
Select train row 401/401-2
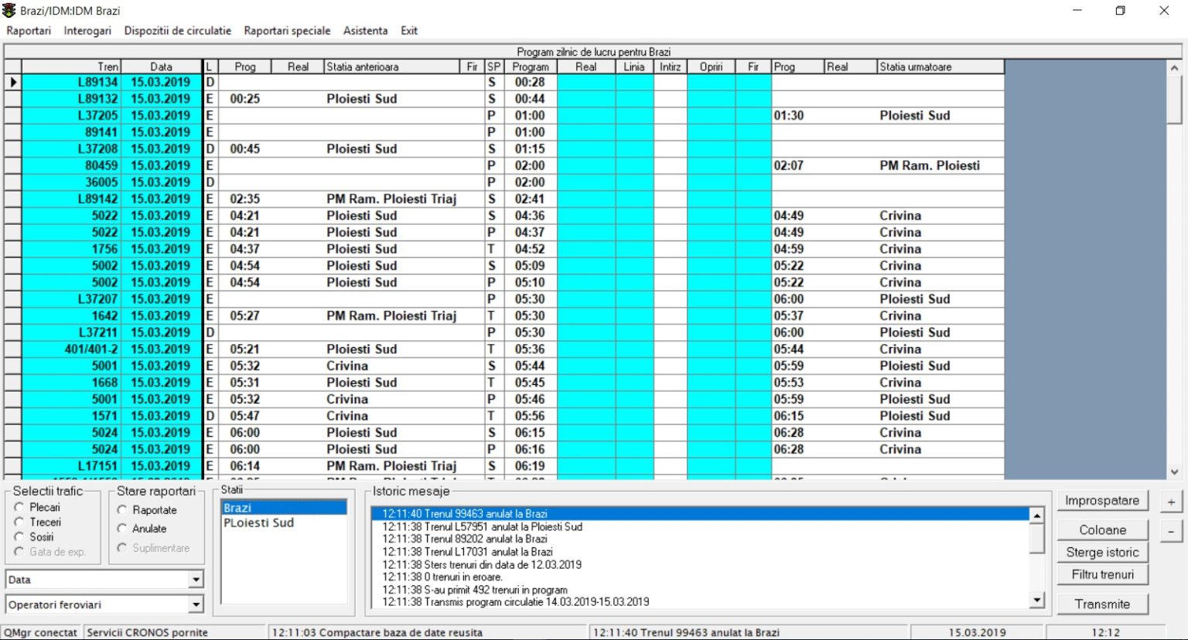click(x=504, y=349)
